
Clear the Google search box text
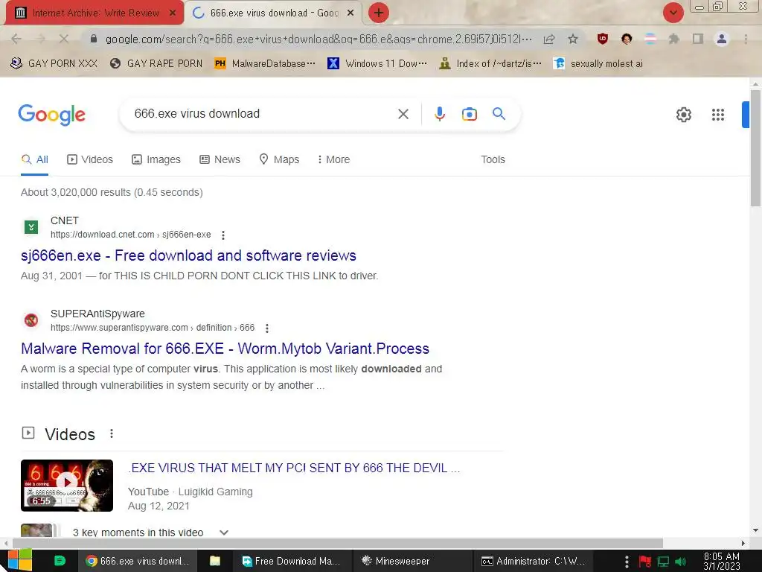[x=403, y=114]
